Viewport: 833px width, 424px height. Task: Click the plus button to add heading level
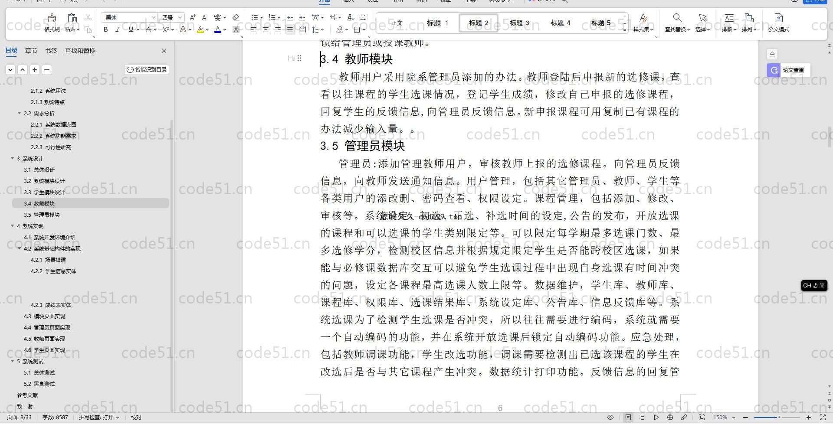point(35,70)
